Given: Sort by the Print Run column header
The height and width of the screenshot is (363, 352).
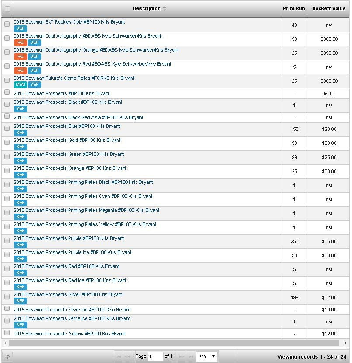Looking at the screenshot, I should 294,9.
